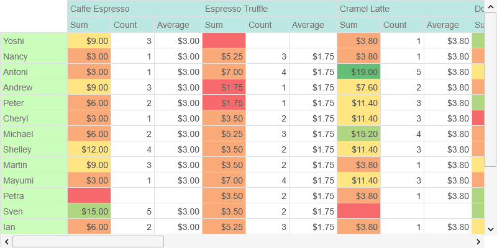Select the Sven row header
Screen dimensions: 497x248
click(x=34, y=211)
